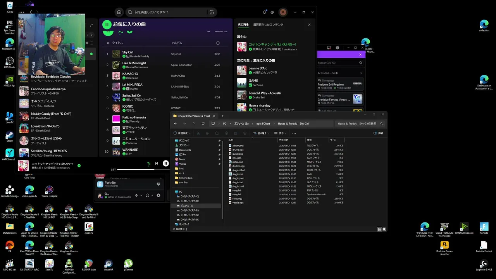Image resolution: width=496 pixels, height=279 pixels.
Task: Toggle shuffle in Spotify player bar
Action: 149,164
